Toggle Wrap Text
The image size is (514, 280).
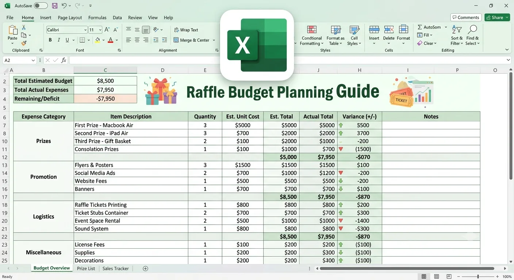click(x=186, y=30)
